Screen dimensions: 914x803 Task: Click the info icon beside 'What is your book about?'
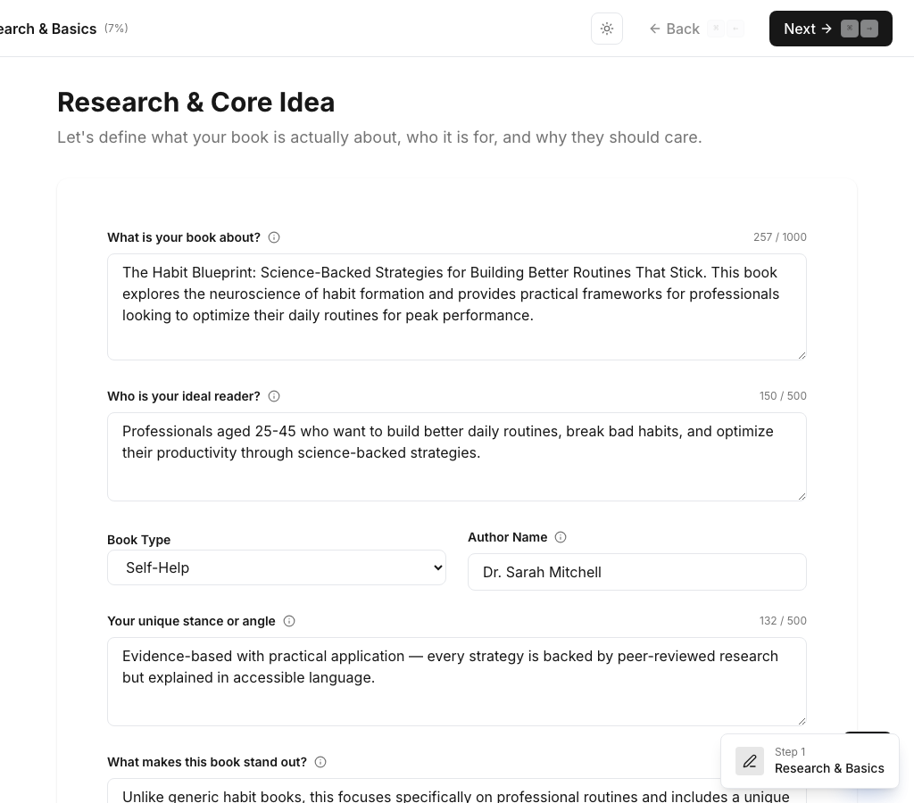point(274,237)
